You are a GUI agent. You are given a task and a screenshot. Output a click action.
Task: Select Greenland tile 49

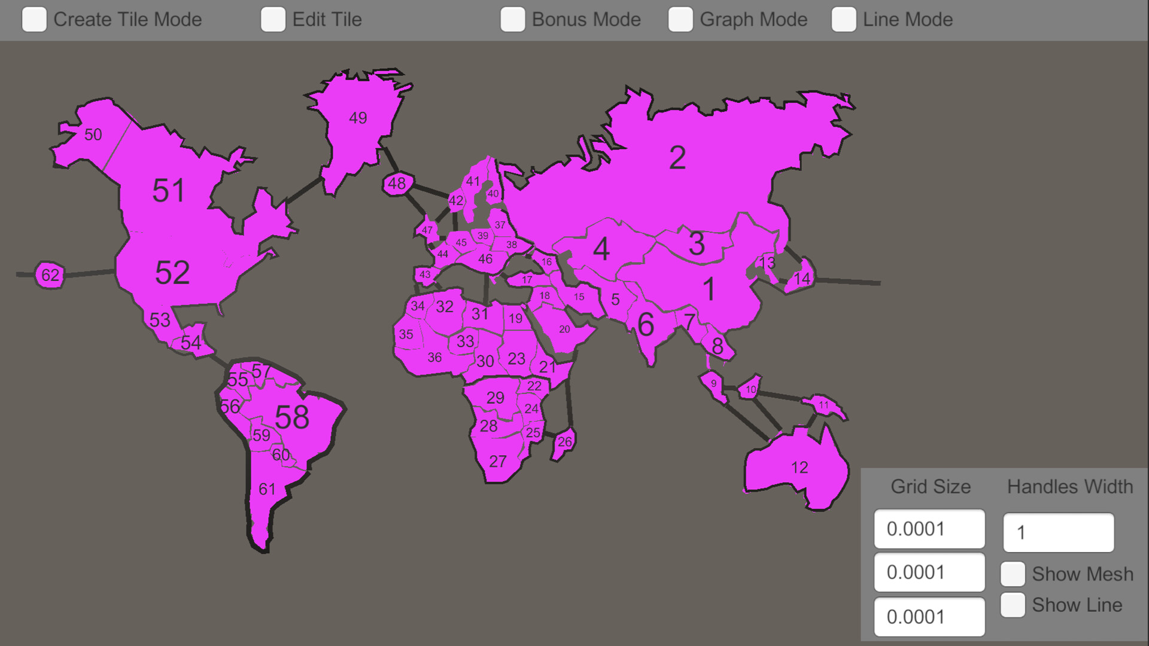point(359,118)
